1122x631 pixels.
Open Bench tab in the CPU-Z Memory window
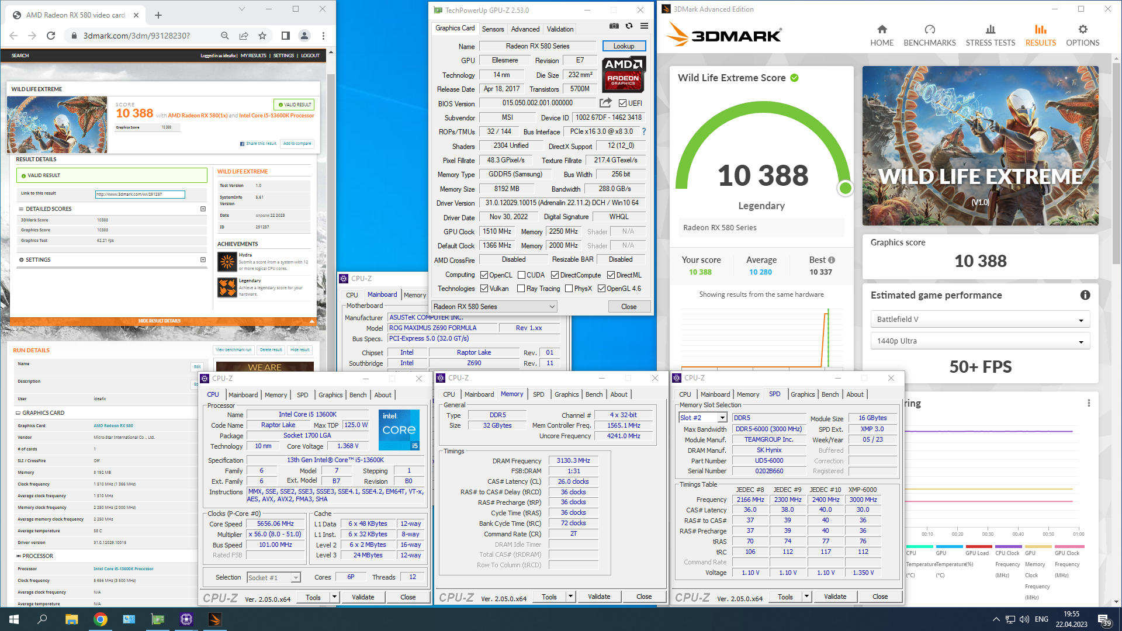click(594, 394)
